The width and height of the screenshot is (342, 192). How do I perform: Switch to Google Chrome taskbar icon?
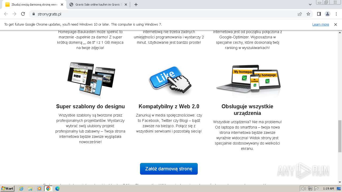pos(48,189)
